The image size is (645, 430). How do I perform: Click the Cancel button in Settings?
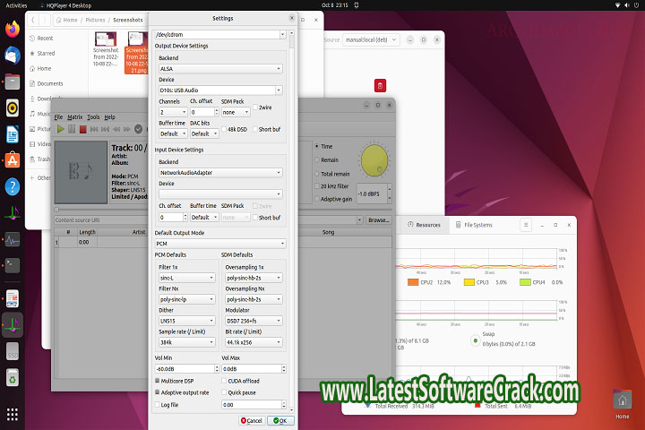pos(252,420)
